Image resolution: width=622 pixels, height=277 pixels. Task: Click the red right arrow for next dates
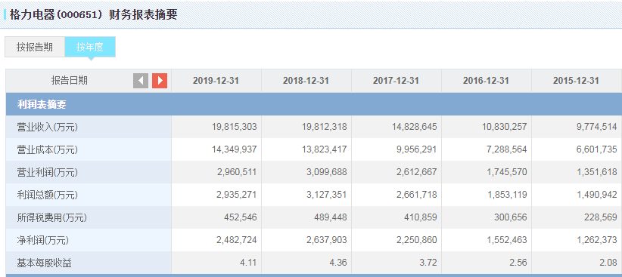(x=160, y=81)
